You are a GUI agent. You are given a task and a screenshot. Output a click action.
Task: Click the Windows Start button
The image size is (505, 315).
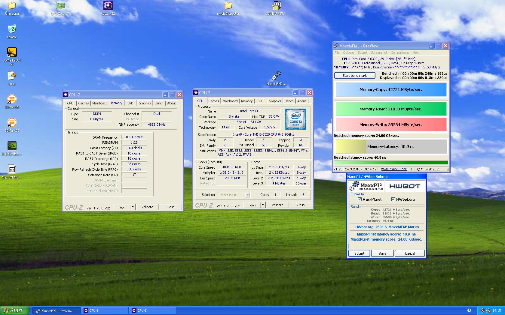click(x=15, y=310)
